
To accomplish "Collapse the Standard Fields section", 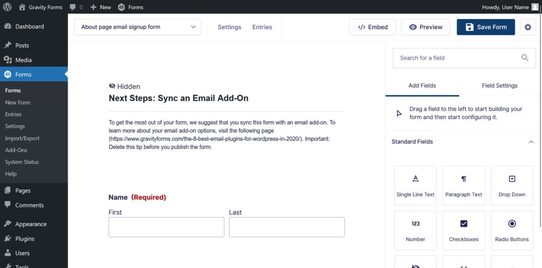I will pyautogui.click(x=531, y=142).
